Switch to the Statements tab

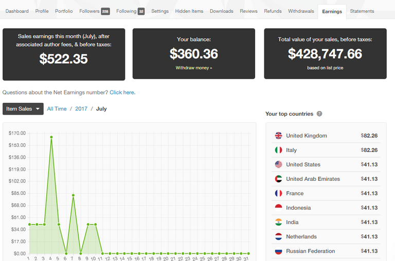pos(362,11)
